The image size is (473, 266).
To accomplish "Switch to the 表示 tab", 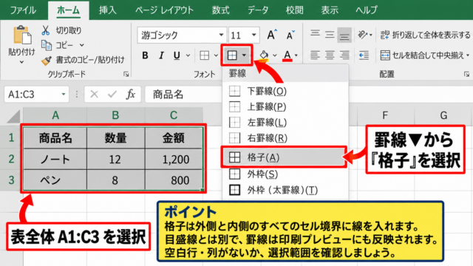I will click(x=330, y=10).
